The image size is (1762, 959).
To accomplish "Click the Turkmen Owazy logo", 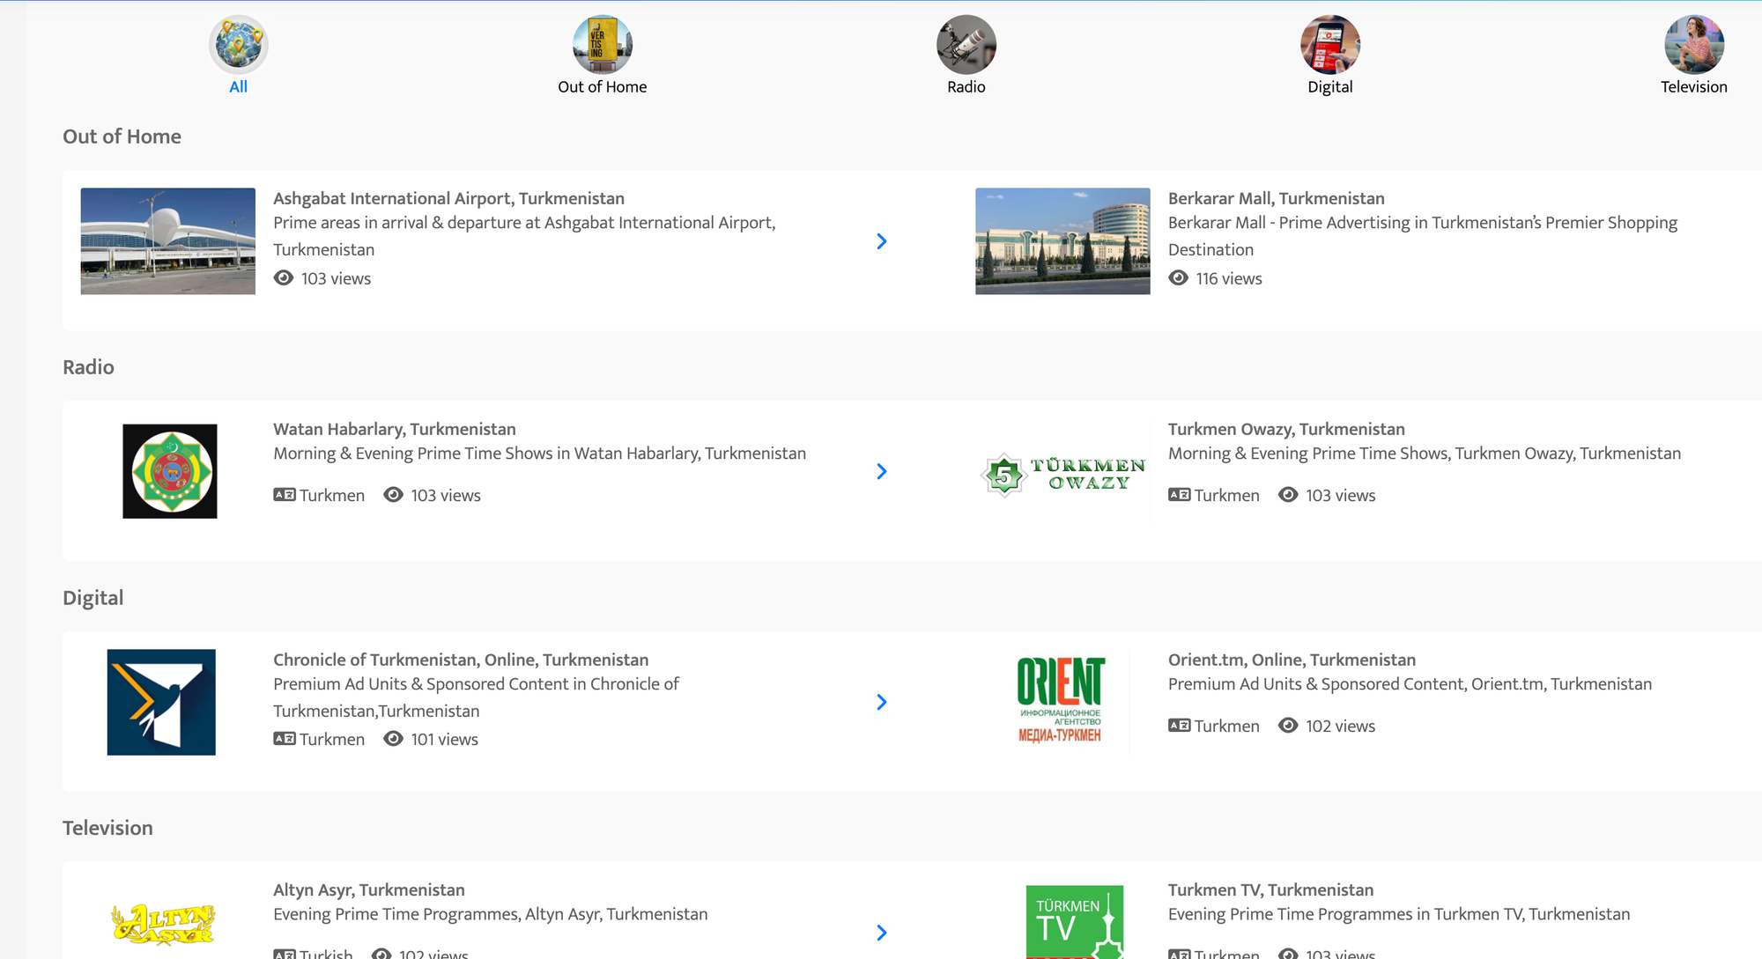I will click(x=1062, y=474).
